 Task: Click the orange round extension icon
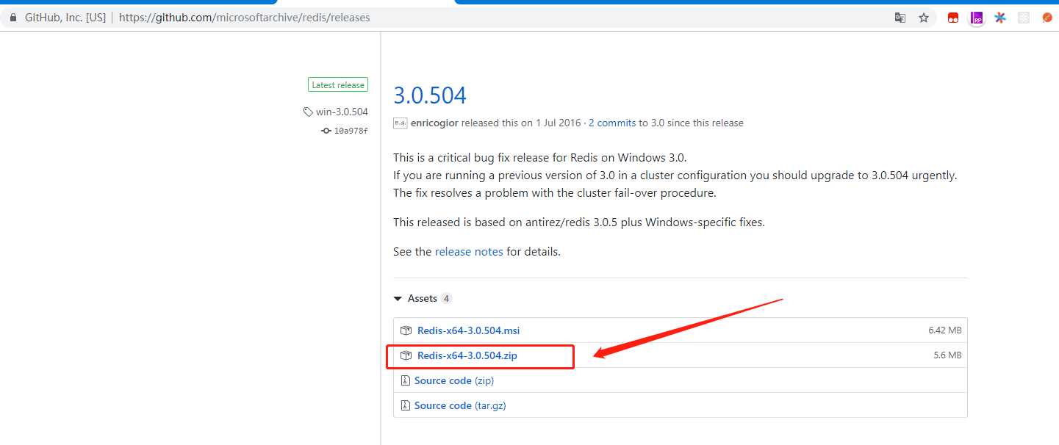(1047, 18)
